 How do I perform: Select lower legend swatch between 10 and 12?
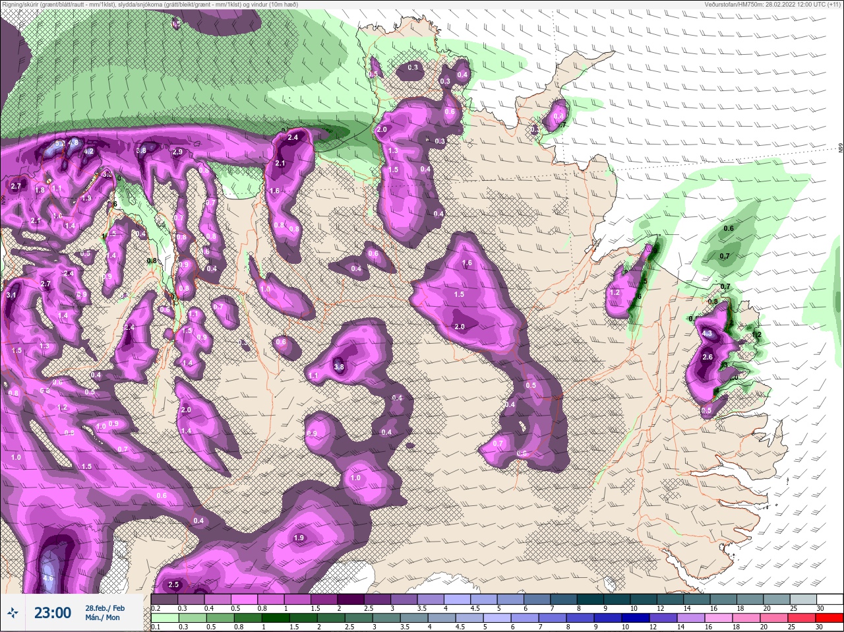(x=636, y=618)
